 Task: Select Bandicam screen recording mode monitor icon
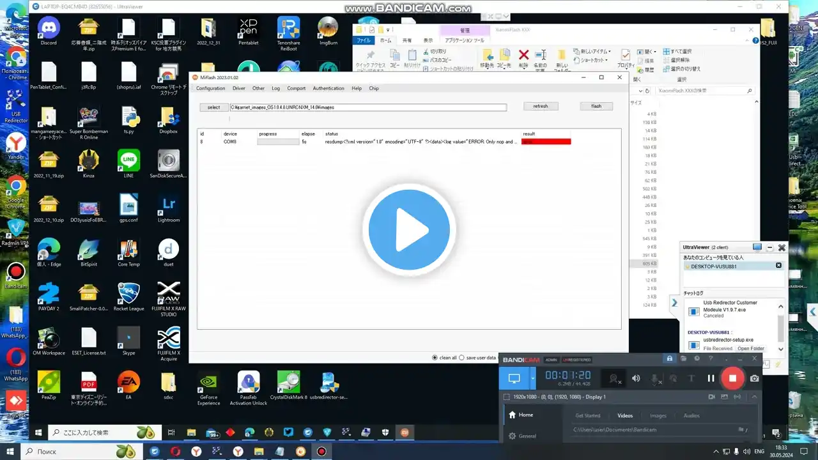(514, 378)
